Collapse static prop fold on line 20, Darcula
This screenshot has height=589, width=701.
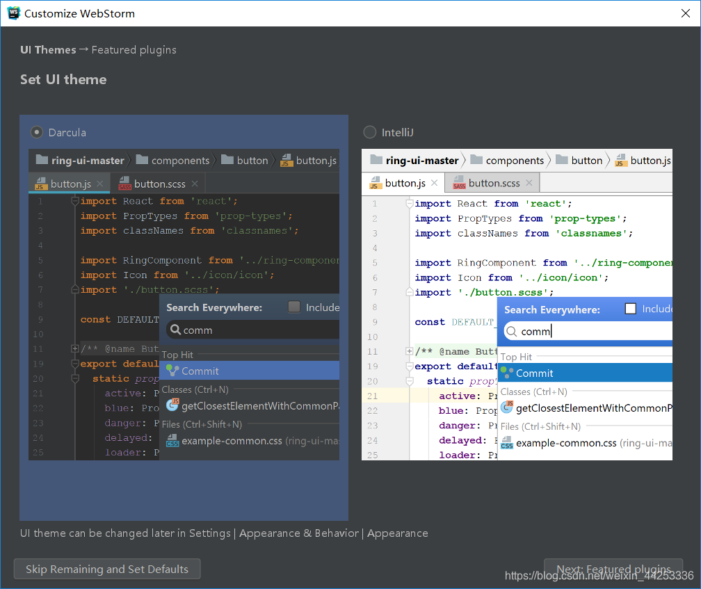[x=75, y=378]
